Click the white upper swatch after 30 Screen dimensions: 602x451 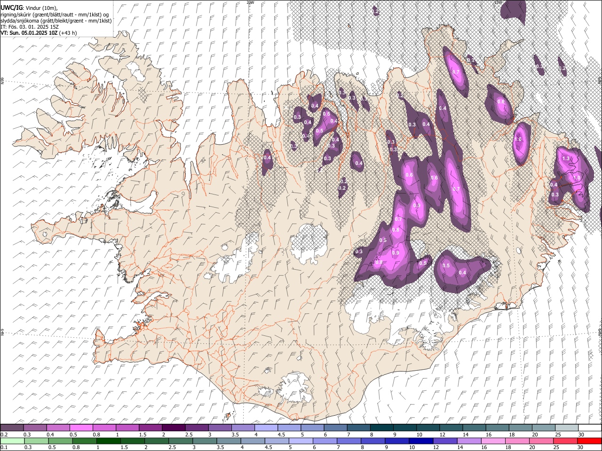tap(589, 428)
